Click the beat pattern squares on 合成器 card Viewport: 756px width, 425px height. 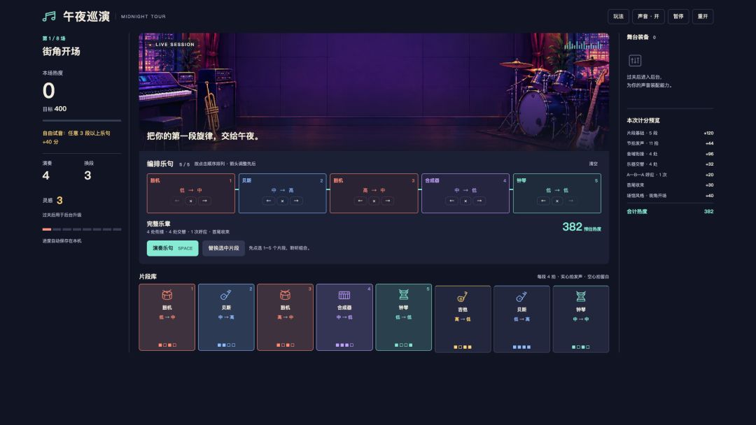(x=344, y=345)
